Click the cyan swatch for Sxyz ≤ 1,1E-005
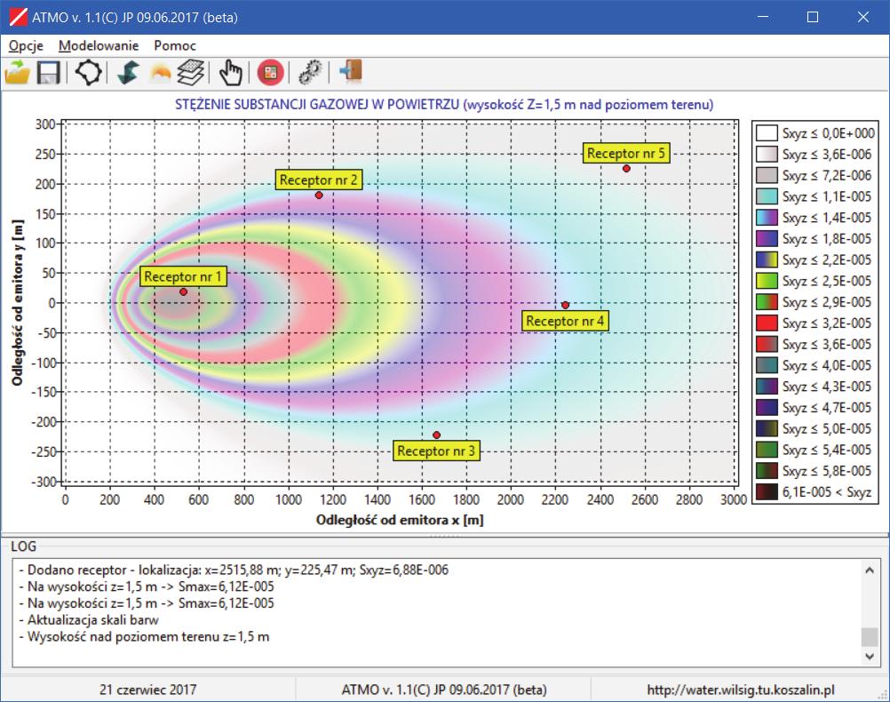 pyautogui.click(x=767, y=196)
